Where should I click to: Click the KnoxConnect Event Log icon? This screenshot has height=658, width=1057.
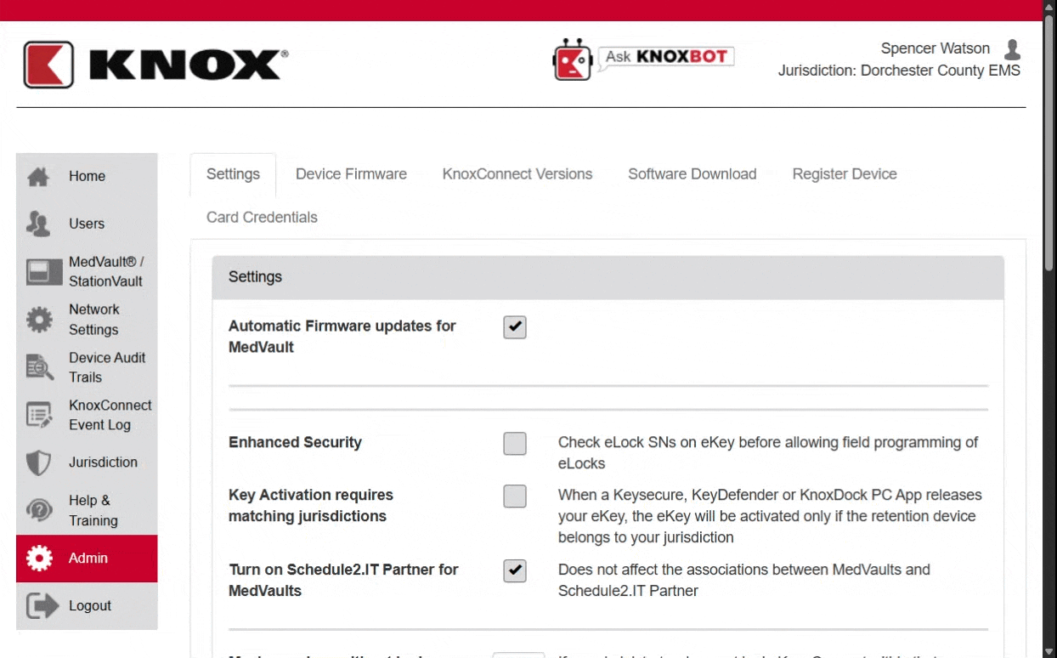click(38, 415)
